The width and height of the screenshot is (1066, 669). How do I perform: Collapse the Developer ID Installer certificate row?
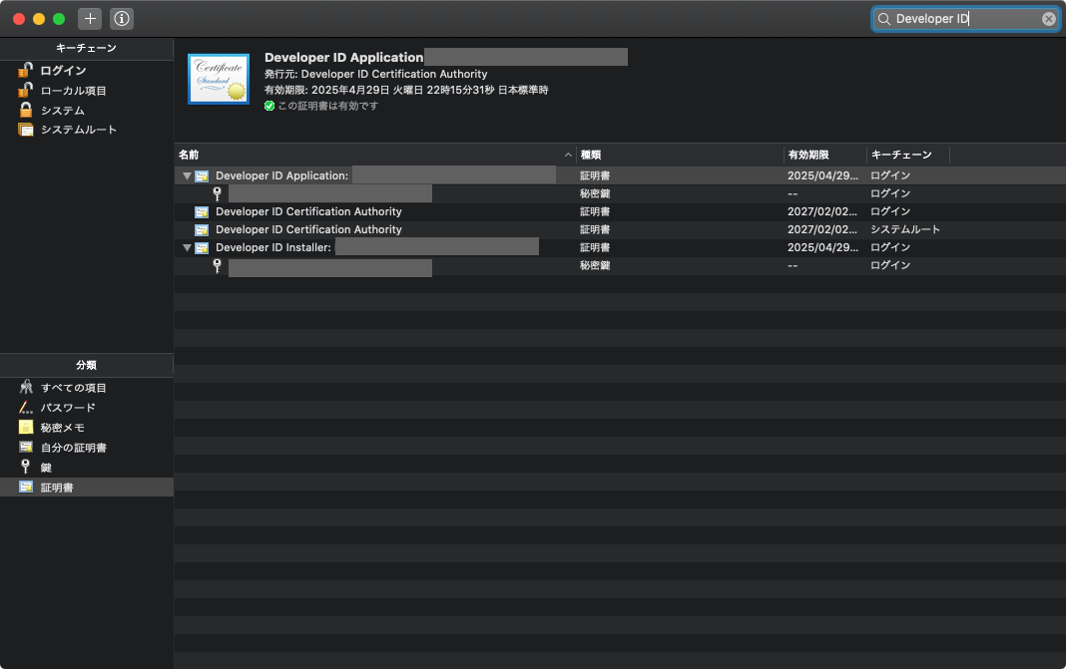click(x=187, y=248)
